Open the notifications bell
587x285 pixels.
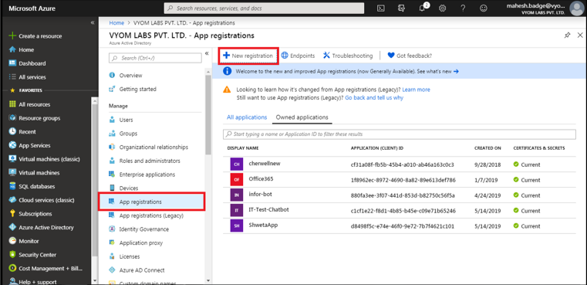(423, 8)
